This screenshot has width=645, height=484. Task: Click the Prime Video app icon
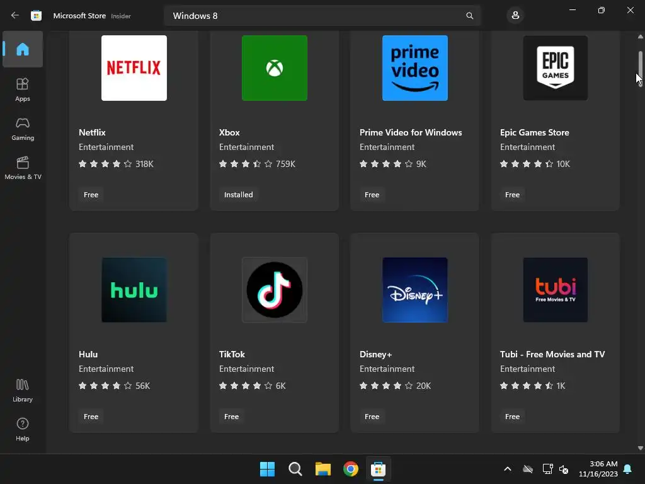(x=414, y=68)
